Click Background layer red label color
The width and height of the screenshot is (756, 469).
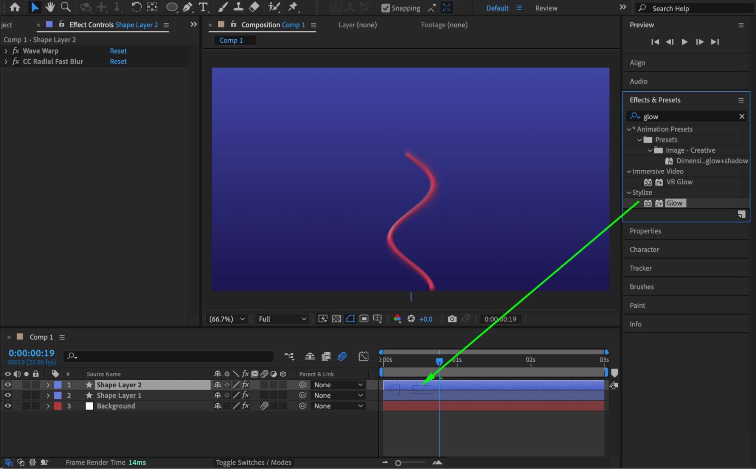[x=58, y=406]
